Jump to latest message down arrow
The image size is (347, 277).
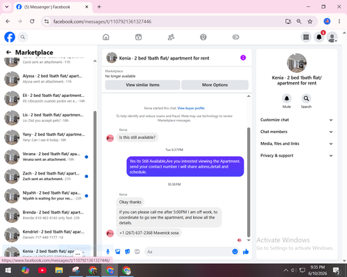click(x=248, y=240)
